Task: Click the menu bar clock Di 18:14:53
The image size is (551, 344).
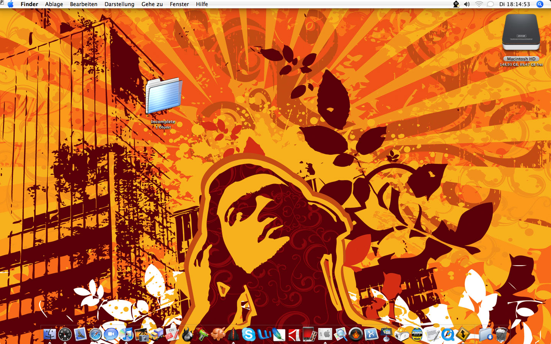Action: point(515,4)
